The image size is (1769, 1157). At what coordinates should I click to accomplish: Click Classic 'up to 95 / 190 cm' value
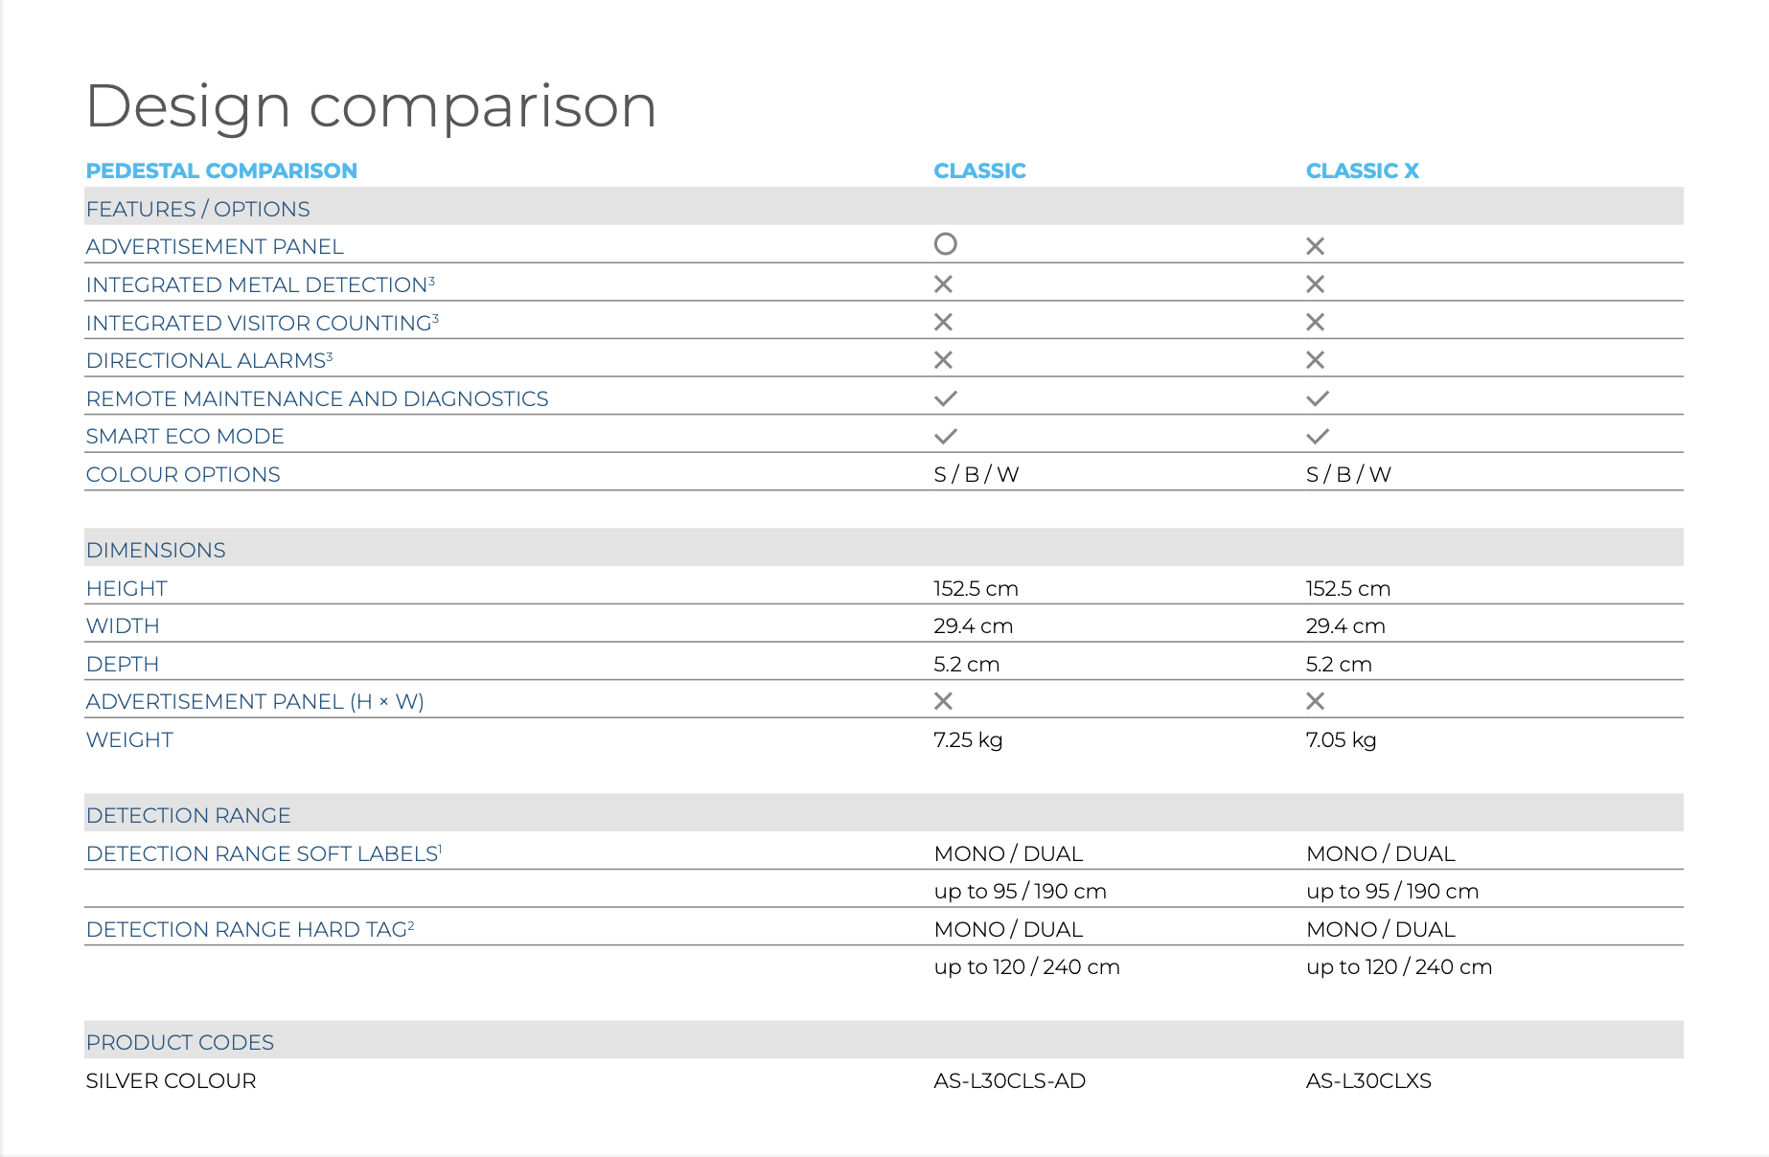click(1020, 892)
